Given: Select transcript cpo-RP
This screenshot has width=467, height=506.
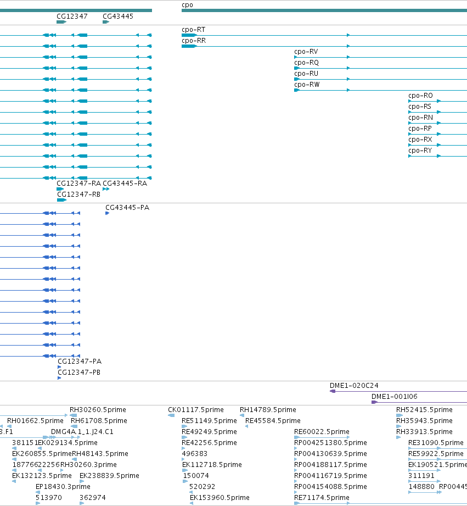Looking at the screenshot, I should click(x=420, y=129).
